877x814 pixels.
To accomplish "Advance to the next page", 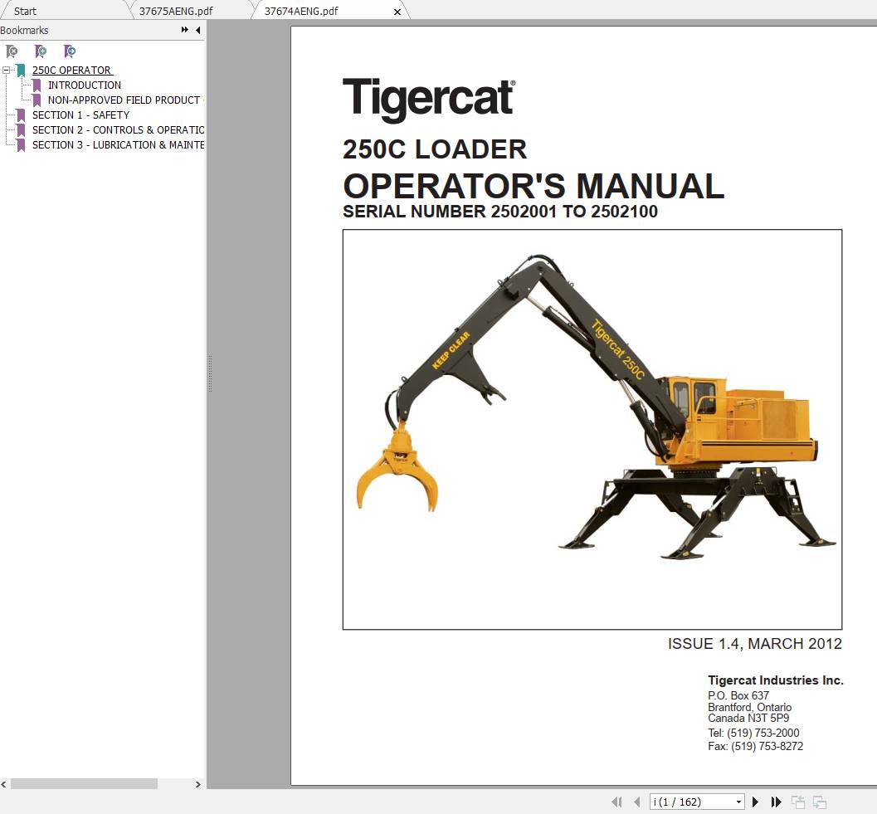I will point(755,802).
